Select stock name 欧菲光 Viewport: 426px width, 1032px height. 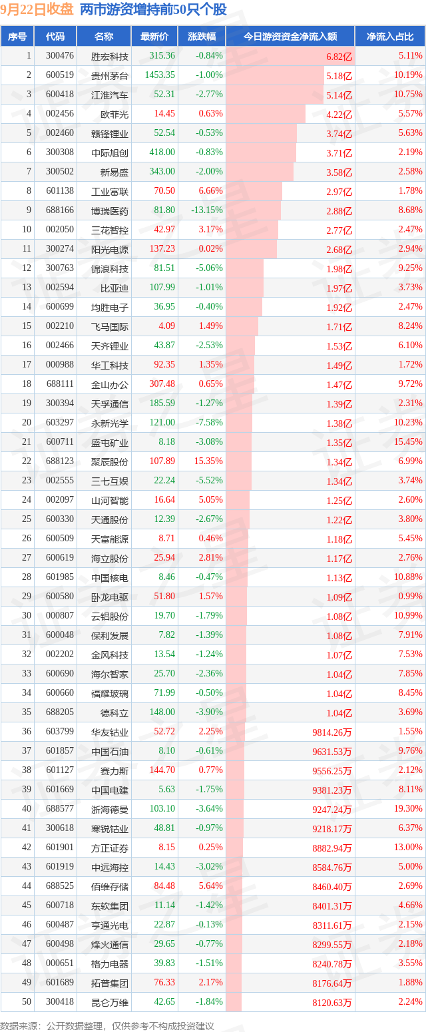point(114,114)
